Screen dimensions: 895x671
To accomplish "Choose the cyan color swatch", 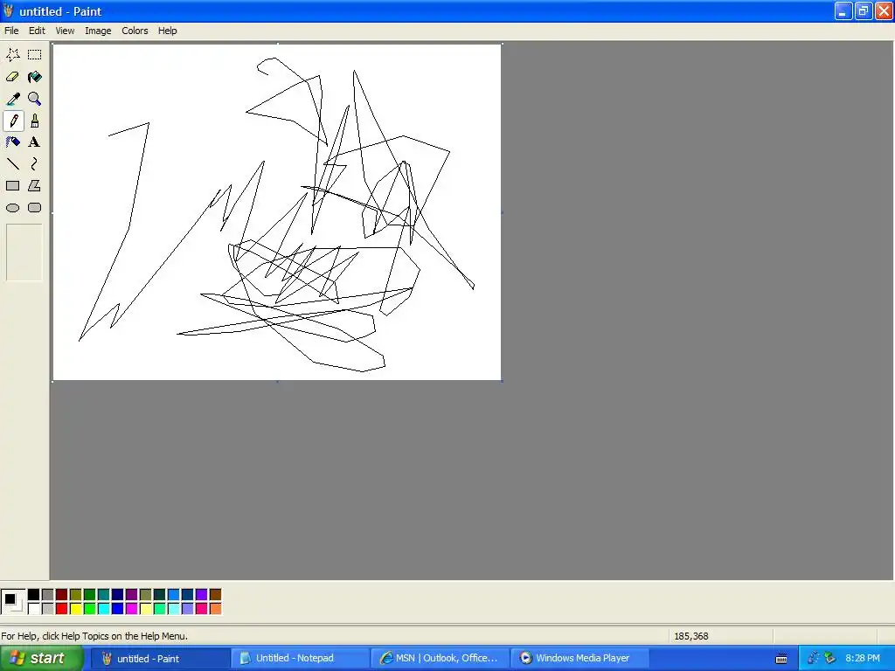I will 104,609.
